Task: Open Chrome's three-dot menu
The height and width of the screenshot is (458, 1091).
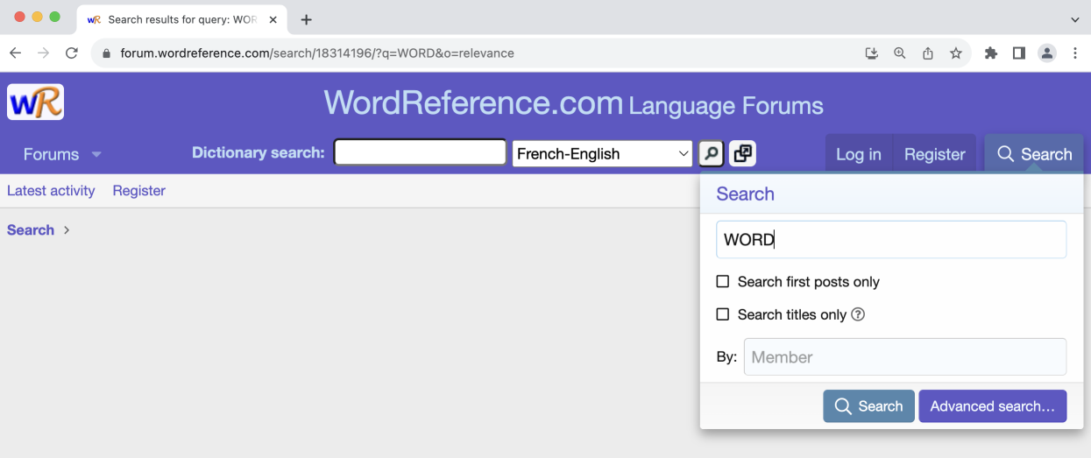Action: click(x=1075, y=53)
